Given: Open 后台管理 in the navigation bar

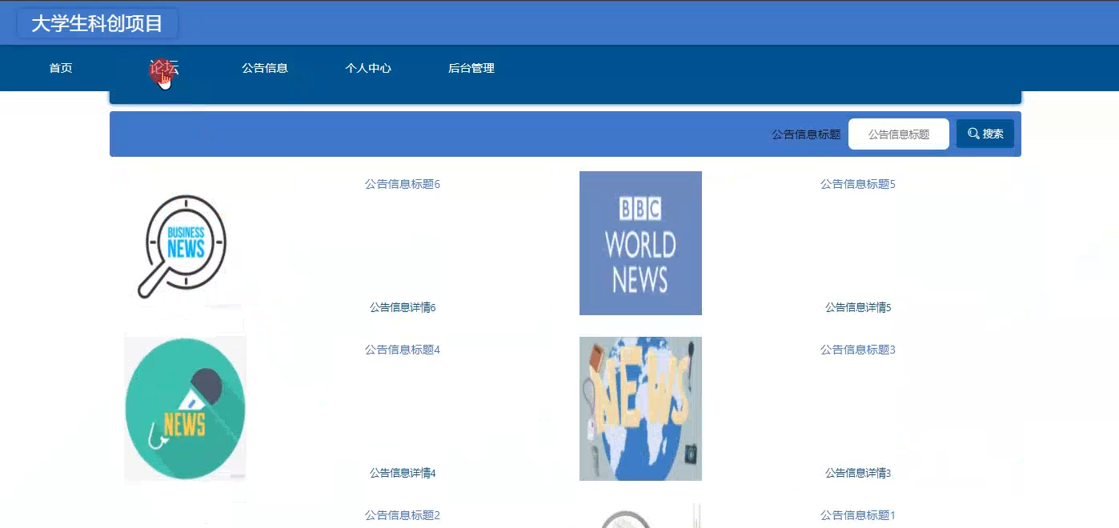Looking at the screenshot, I should 471,69.
